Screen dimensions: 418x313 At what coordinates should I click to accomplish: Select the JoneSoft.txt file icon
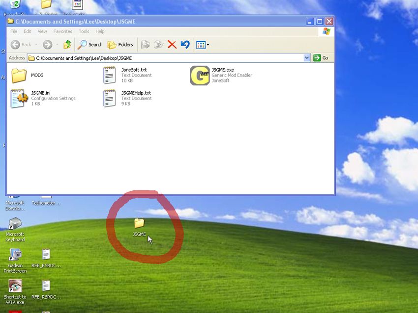point(110,75)
